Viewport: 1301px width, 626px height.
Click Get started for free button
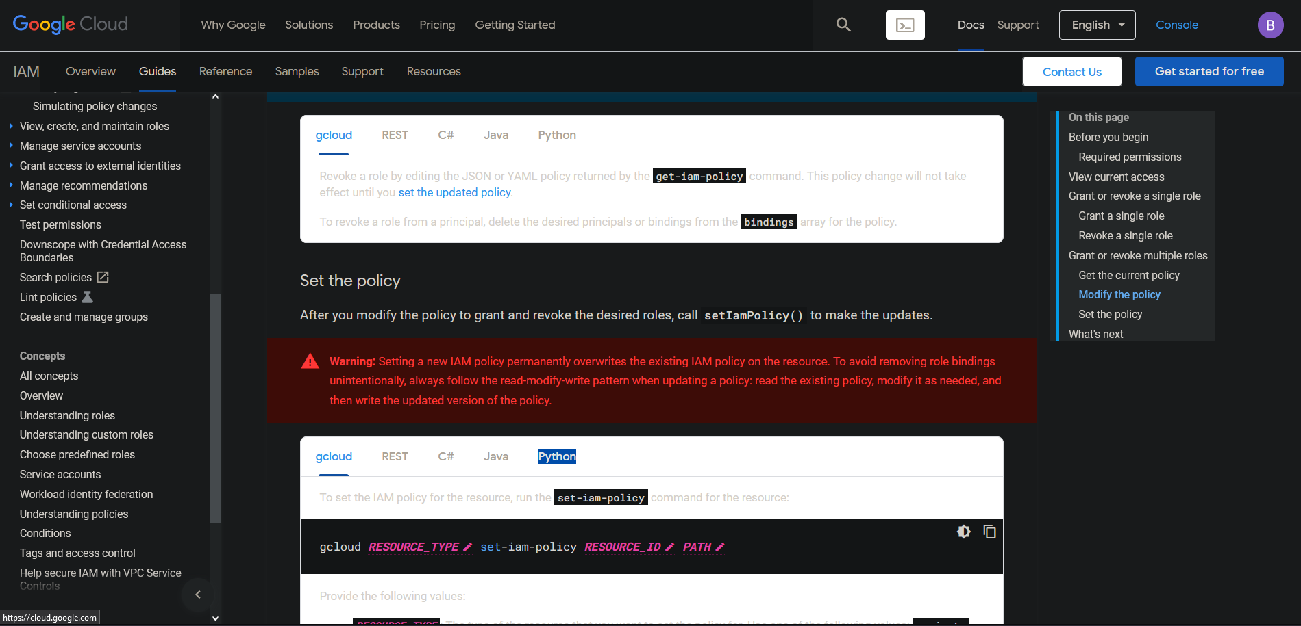[1209, 71]
